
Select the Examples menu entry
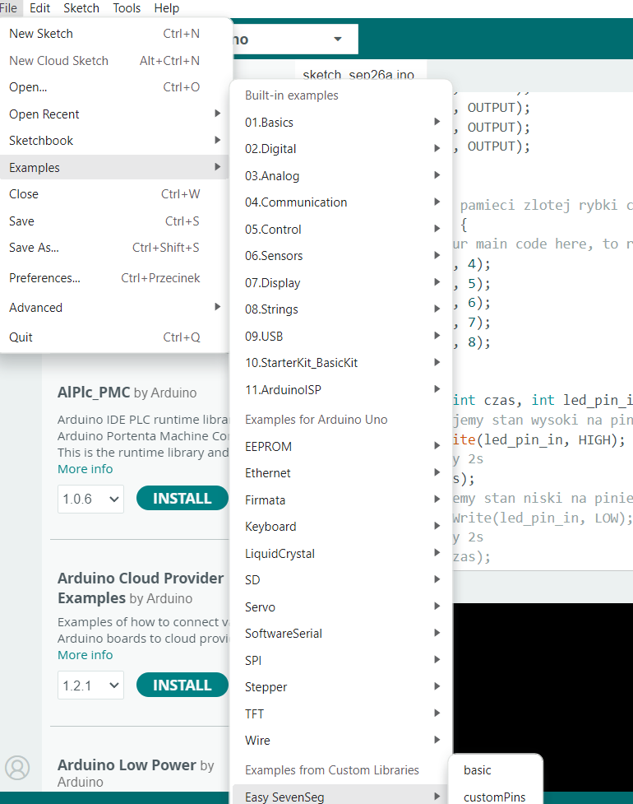pos(115,167)
